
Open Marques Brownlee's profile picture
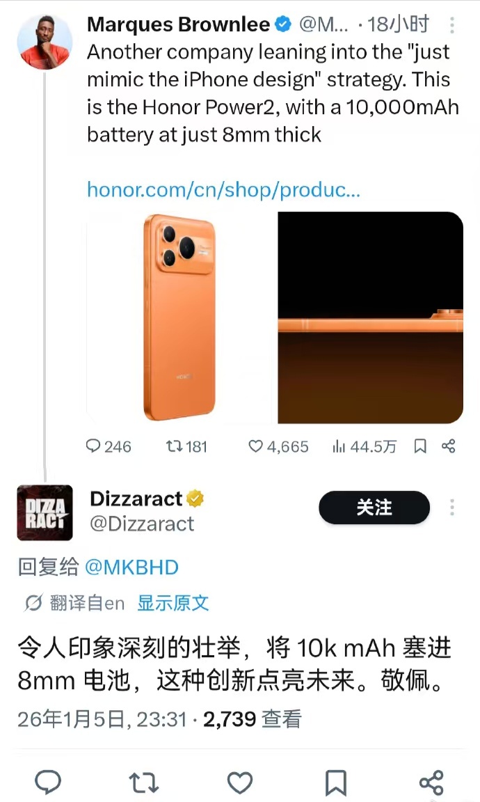coord(45,42)
